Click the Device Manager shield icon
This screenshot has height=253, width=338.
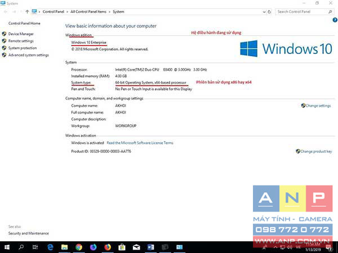[x=4, y=34]
